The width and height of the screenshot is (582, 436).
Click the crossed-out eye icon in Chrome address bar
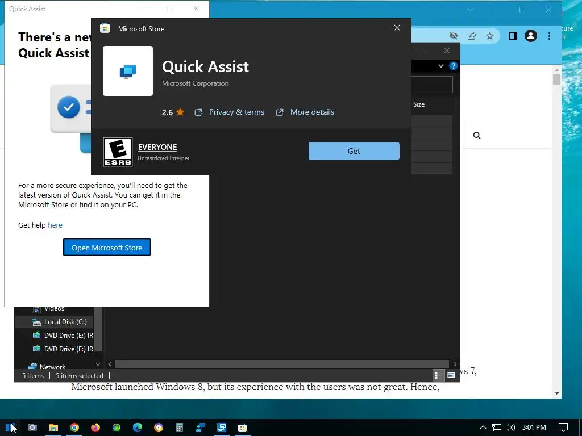454,36
